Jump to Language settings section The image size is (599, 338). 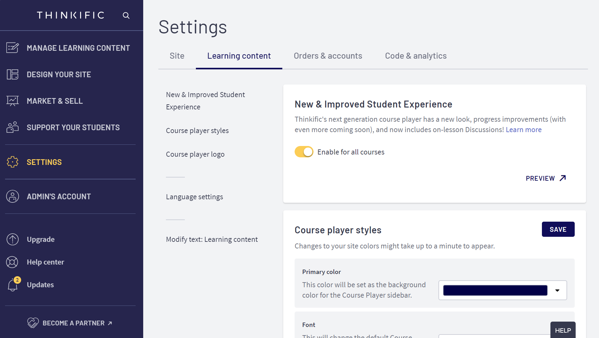coord(194,197)
